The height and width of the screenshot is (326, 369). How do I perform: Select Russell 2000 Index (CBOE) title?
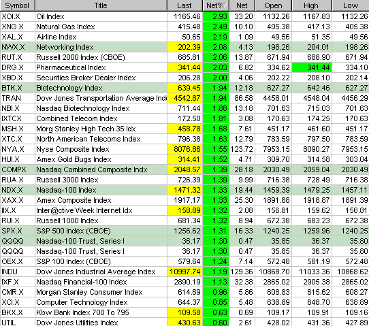[80, 57]
